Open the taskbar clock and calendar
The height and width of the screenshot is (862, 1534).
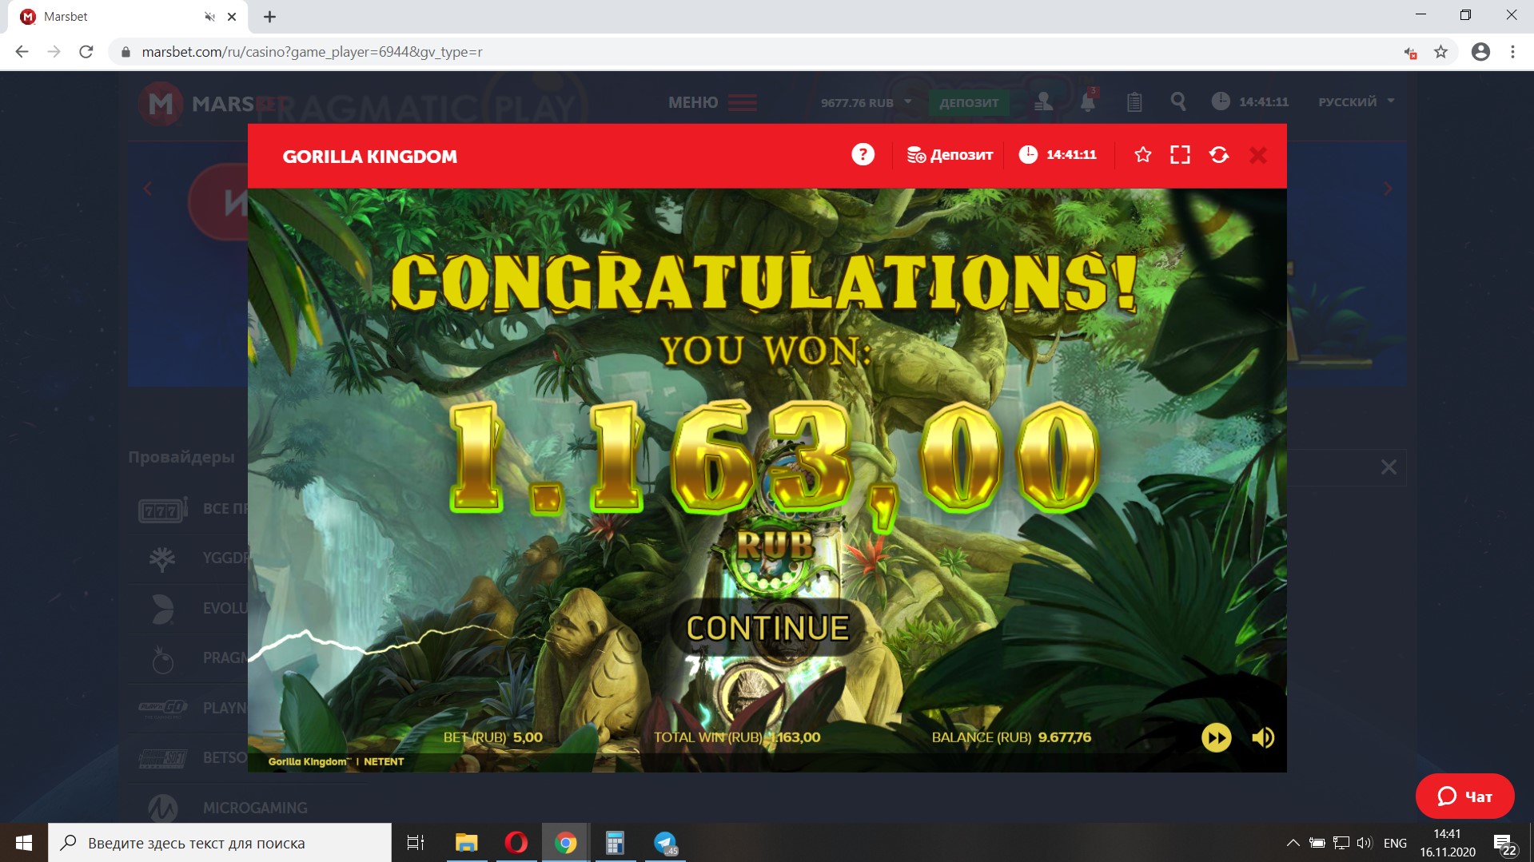coord(1448,843)
